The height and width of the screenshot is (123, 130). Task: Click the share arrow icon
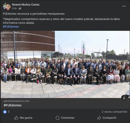click(x=99, y=118)
